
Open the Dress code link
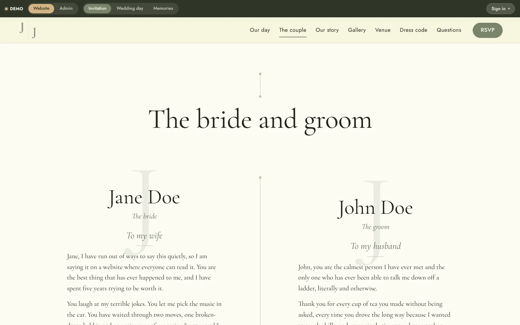point(413,30)
